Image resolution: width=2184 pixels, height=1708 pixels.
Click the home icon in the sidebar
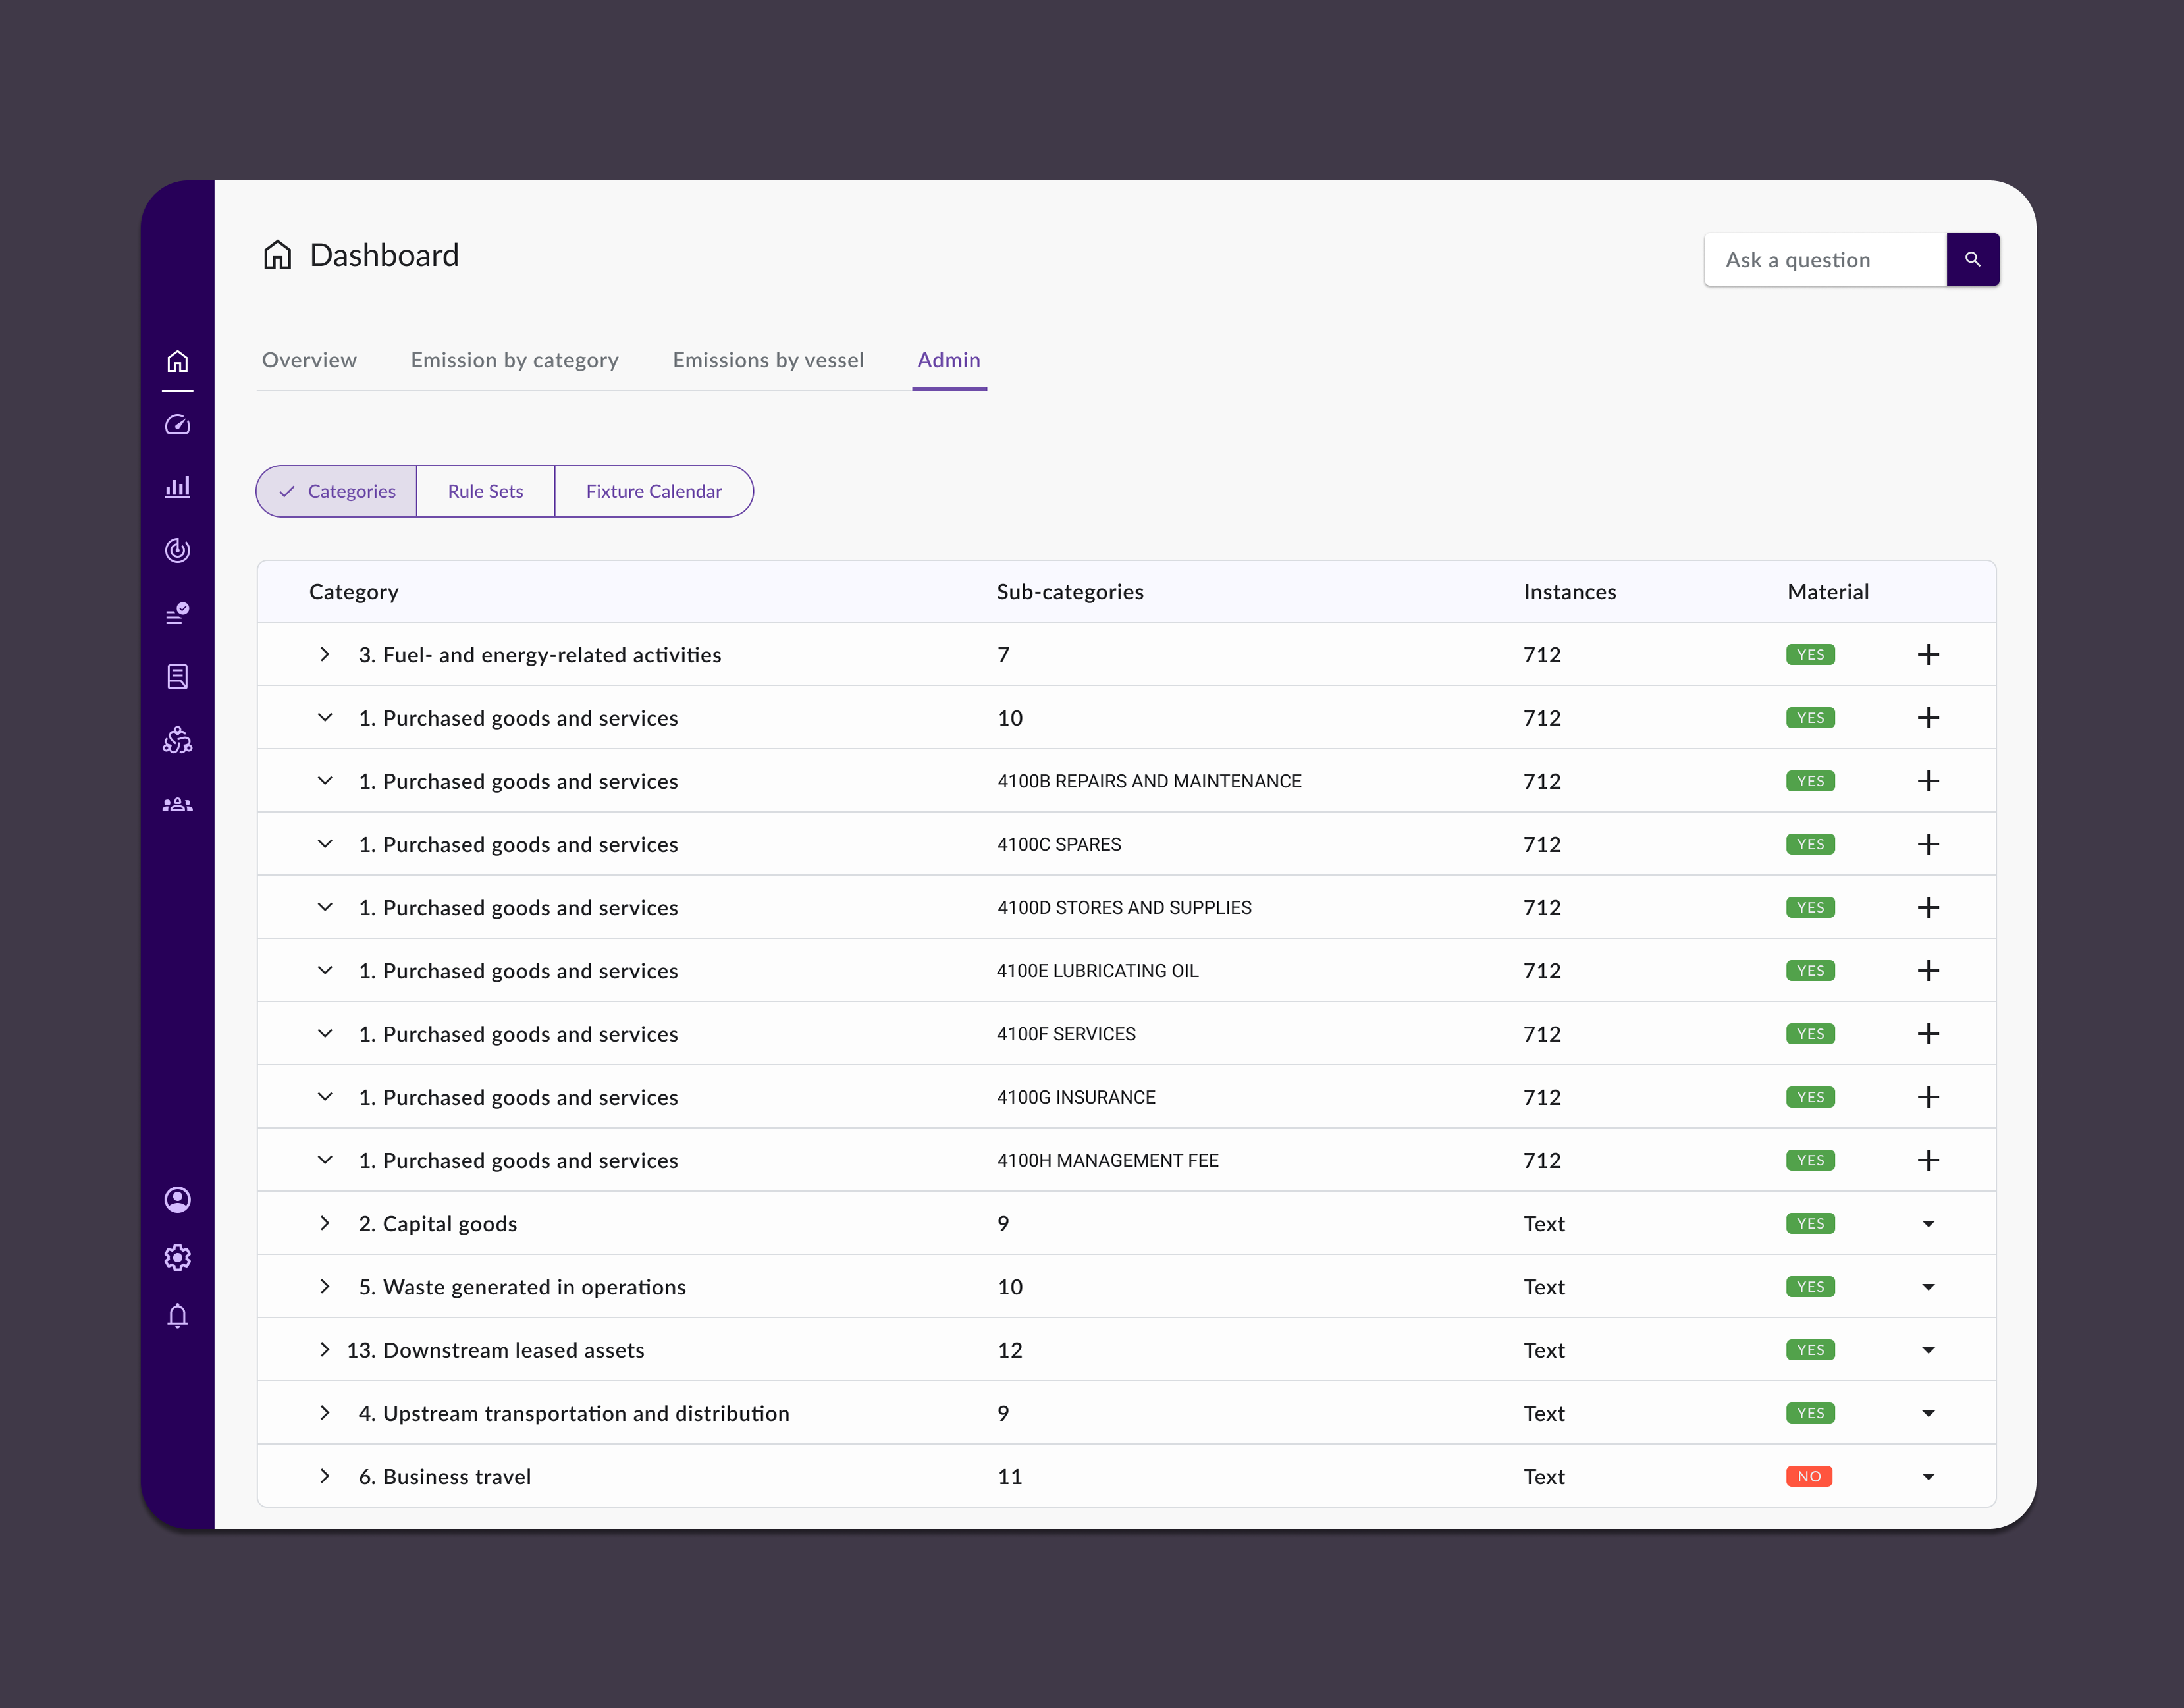pyautogui.click(x=177, y=361)
